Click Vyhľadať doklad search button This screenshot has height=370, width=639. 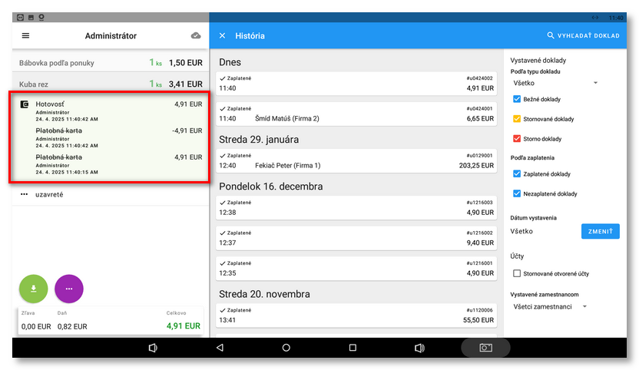583,36
